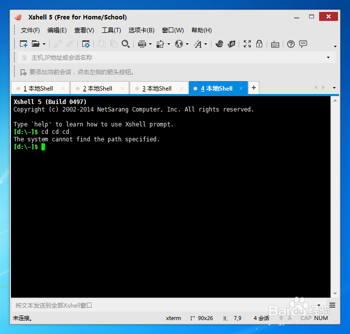Viewport: 350px width, 334px height.
Task: Open the 选项卡(B) menu
Action: click(141, 30)
